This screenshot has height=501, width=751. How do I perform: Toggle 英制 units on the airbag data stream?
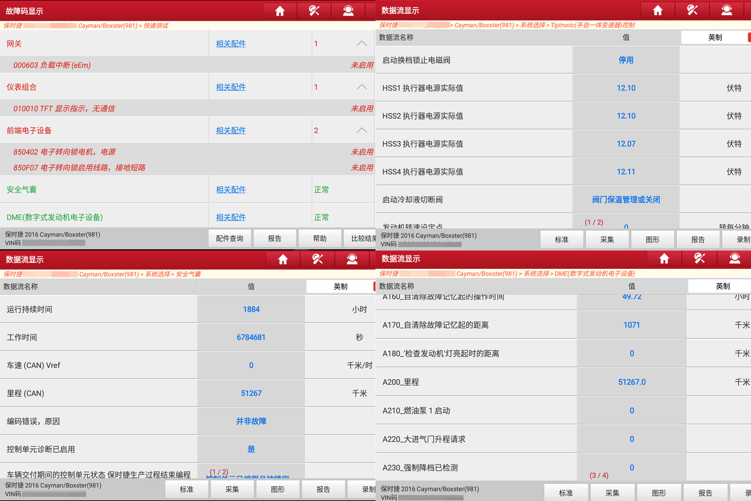point(340,286)
